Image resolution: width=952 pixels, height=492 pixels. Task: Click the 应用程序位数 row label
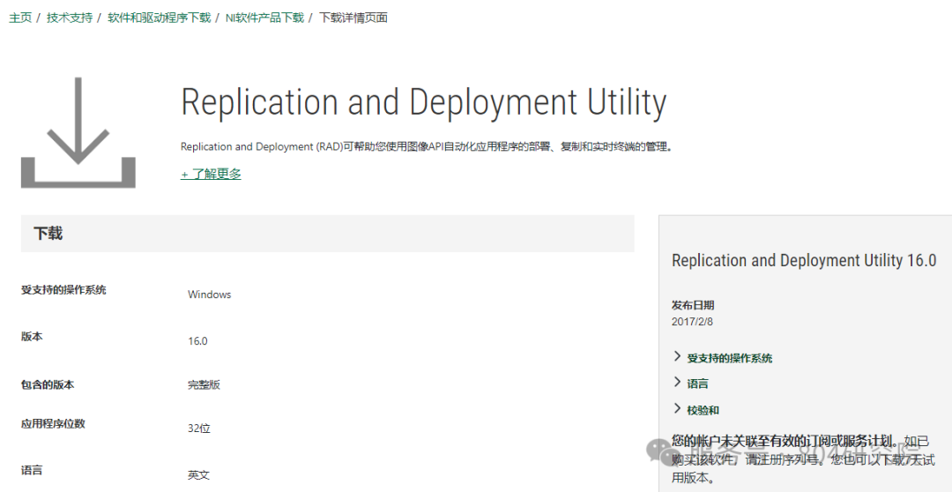point(53,423)
